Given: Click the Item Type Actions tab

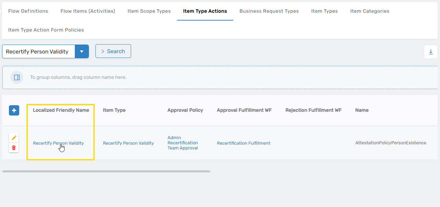Looking at the screenshot, I should click(205, 11).
